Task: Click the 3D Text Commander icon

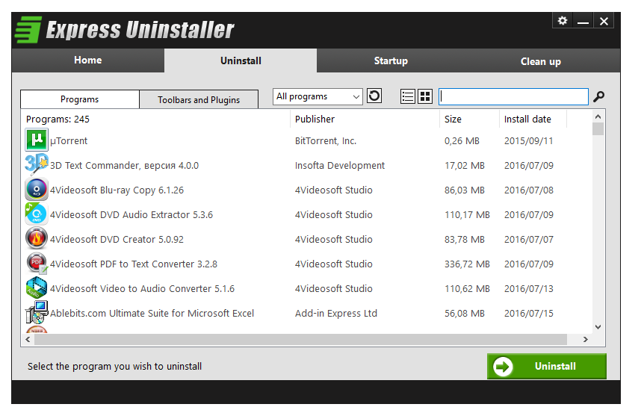Action: click(x=37, y=164)
